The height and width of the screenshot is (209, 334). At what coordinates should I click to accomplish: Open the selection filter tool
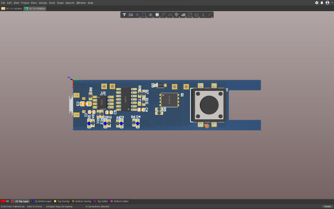[124, 14]
